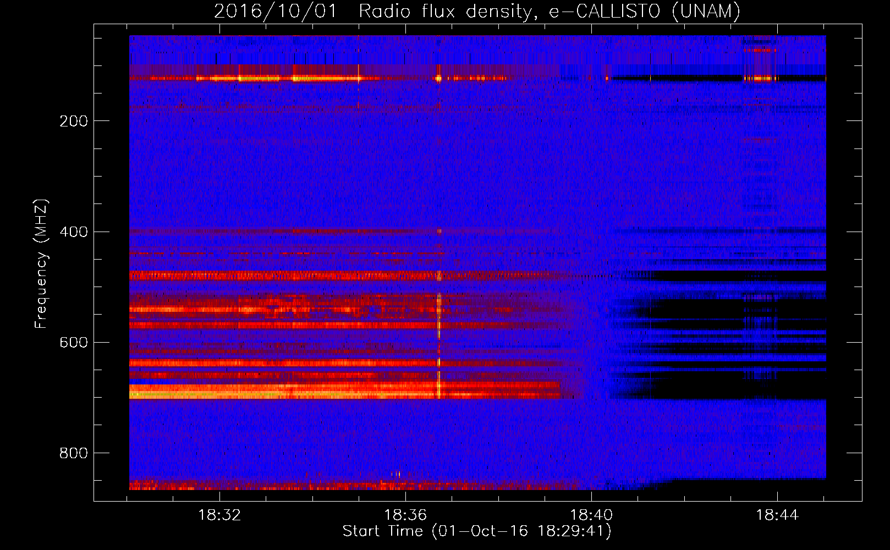Click the 18:44 time tick label
890x550 pixels.
pyautogui.click(x=777, y=515)
